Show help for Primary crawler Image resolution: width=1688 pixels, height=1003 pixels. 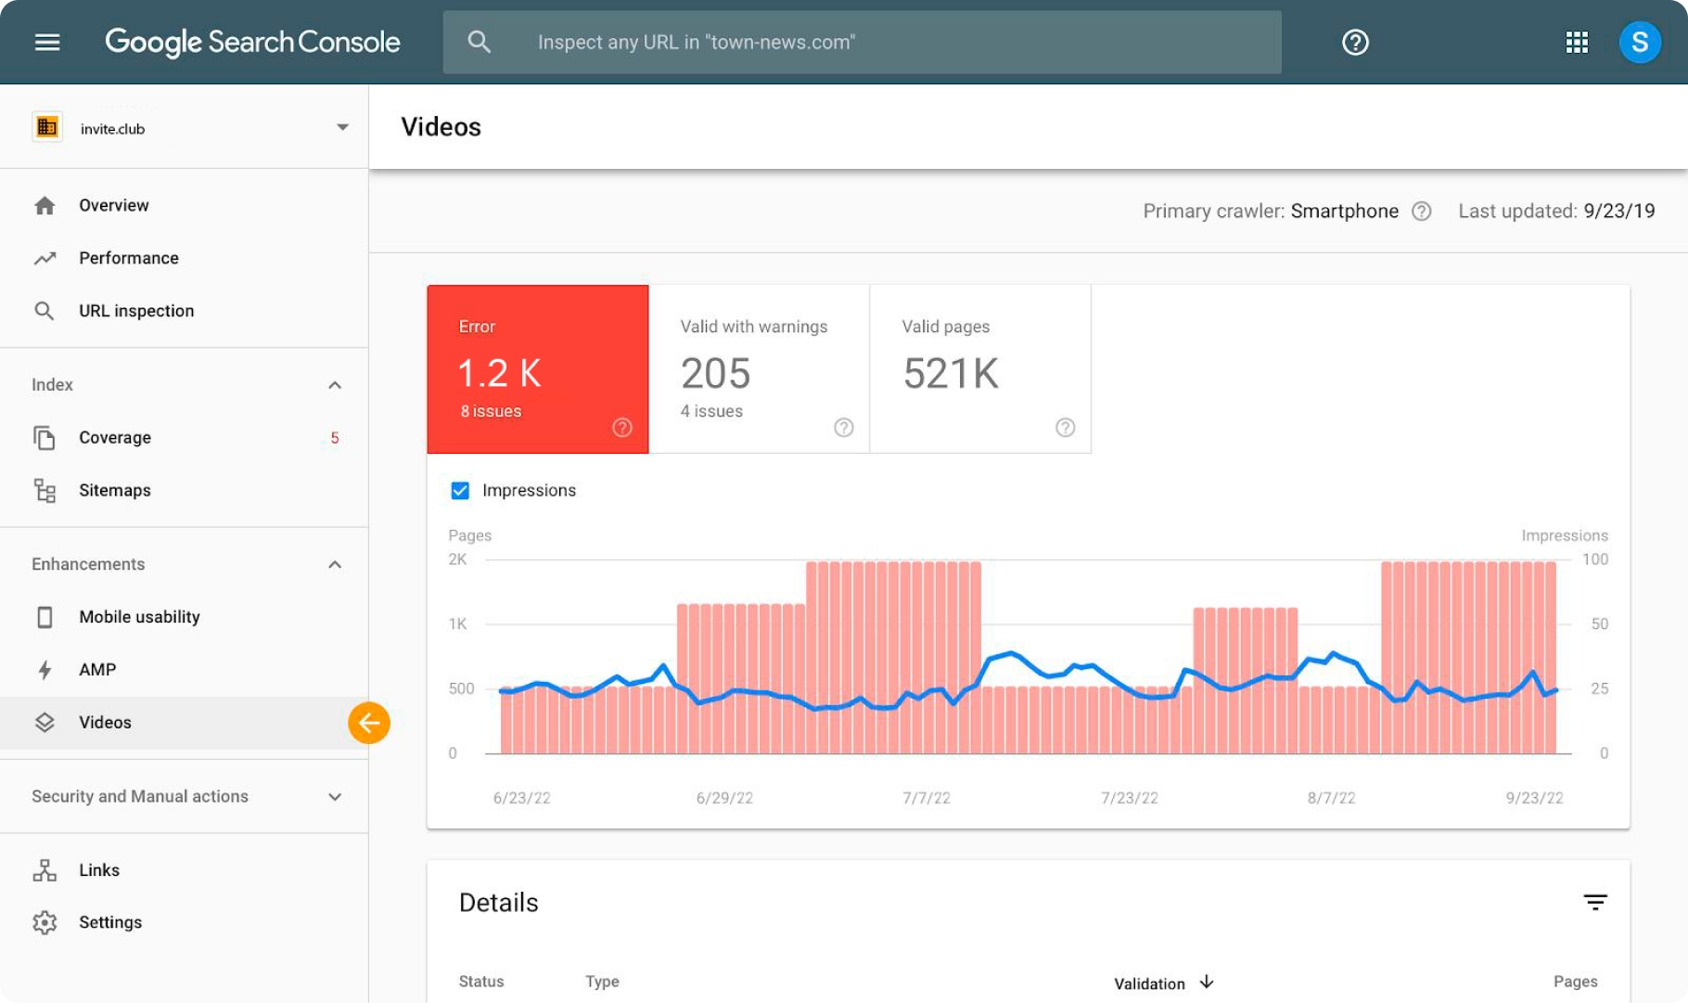click(x=1421, y=212)
